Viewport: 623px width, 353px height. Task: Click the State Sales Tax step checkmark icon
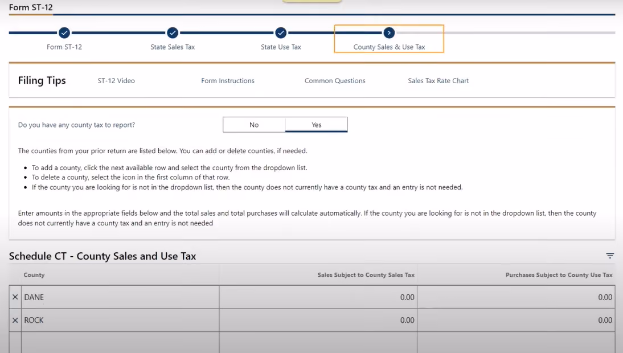click(x=173, y=33)
